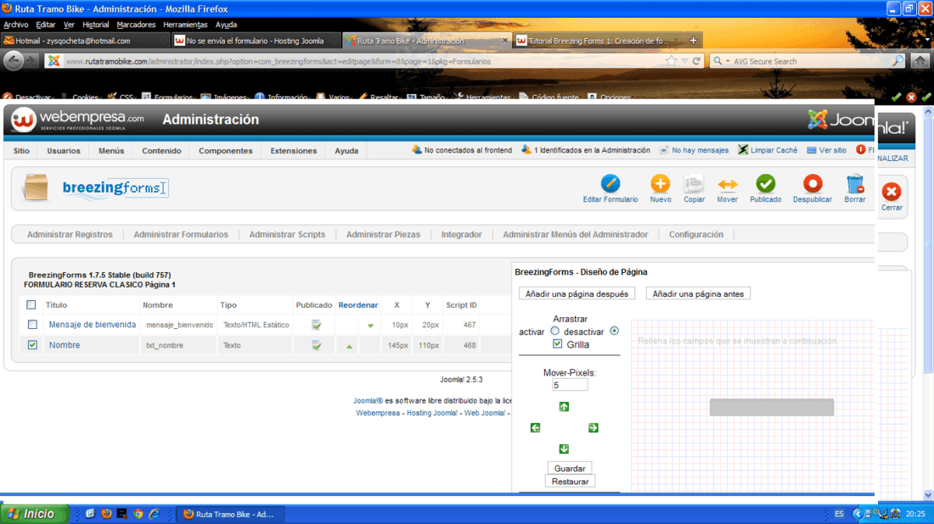Click the Restaurar button

click(570, 482)
